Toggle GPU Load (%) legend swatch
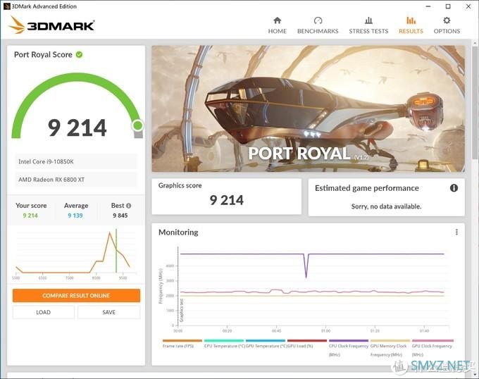 click(x=307, y=340)
